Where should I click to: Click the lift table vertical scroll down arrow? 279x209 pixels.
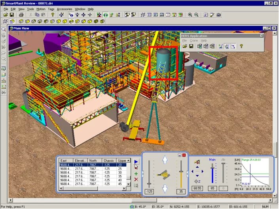pos(129,184)
